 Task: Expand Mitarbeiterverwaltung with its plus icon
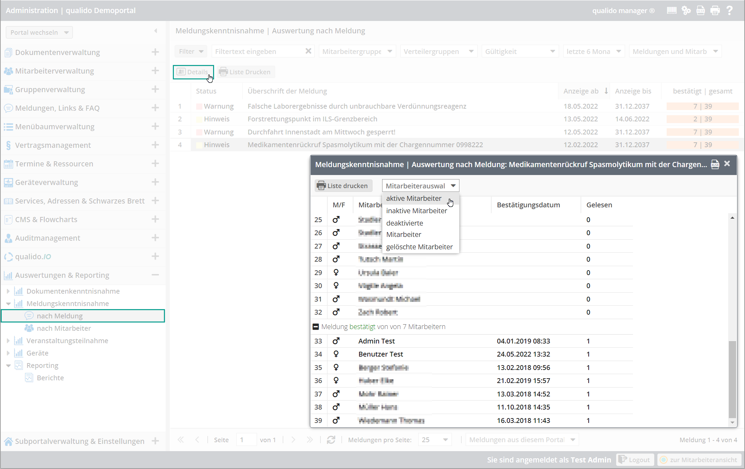[155, 71]
